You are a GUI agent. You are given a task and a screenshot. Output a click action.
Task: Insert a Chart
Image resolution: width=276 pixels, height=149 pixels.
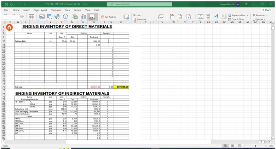click(x=83, y=17)
